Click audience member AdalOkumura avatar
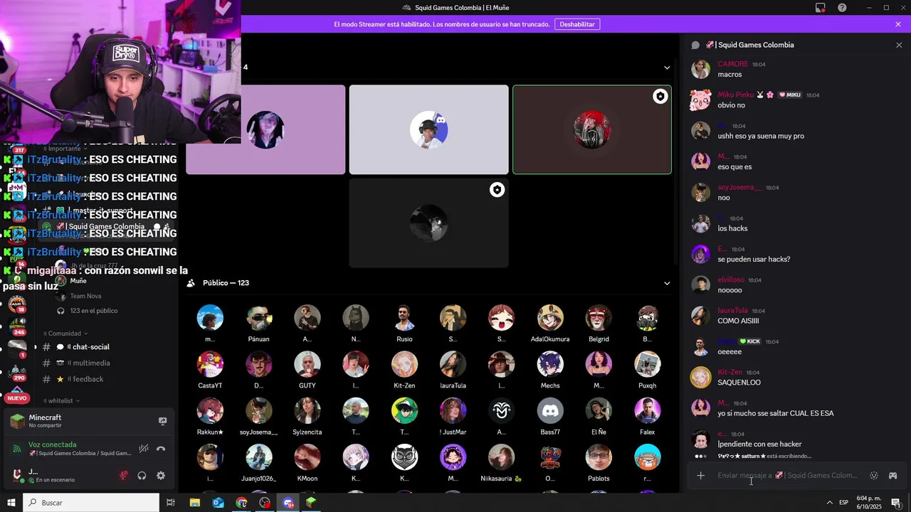 pos(550,318)
